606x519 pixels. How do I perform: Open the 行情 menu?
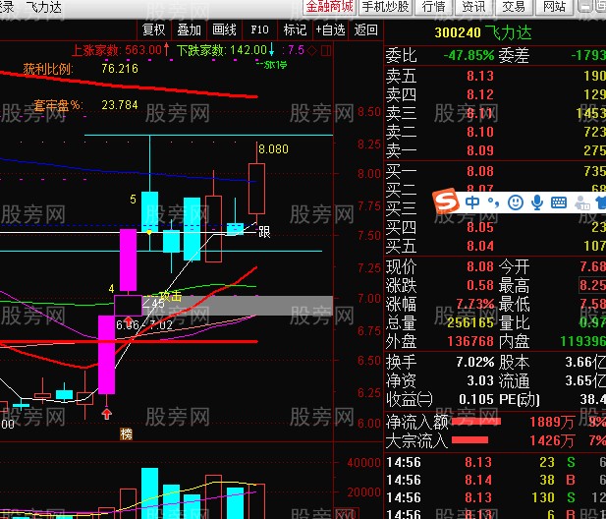pos(434,7)
